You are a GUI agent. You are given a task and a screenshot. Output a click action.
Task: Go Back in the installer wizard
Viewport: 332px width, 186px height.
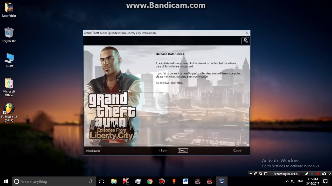[163, 151]
